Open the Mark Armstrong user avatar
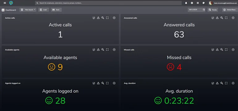238x111 pixels. (x=211, y=3)
